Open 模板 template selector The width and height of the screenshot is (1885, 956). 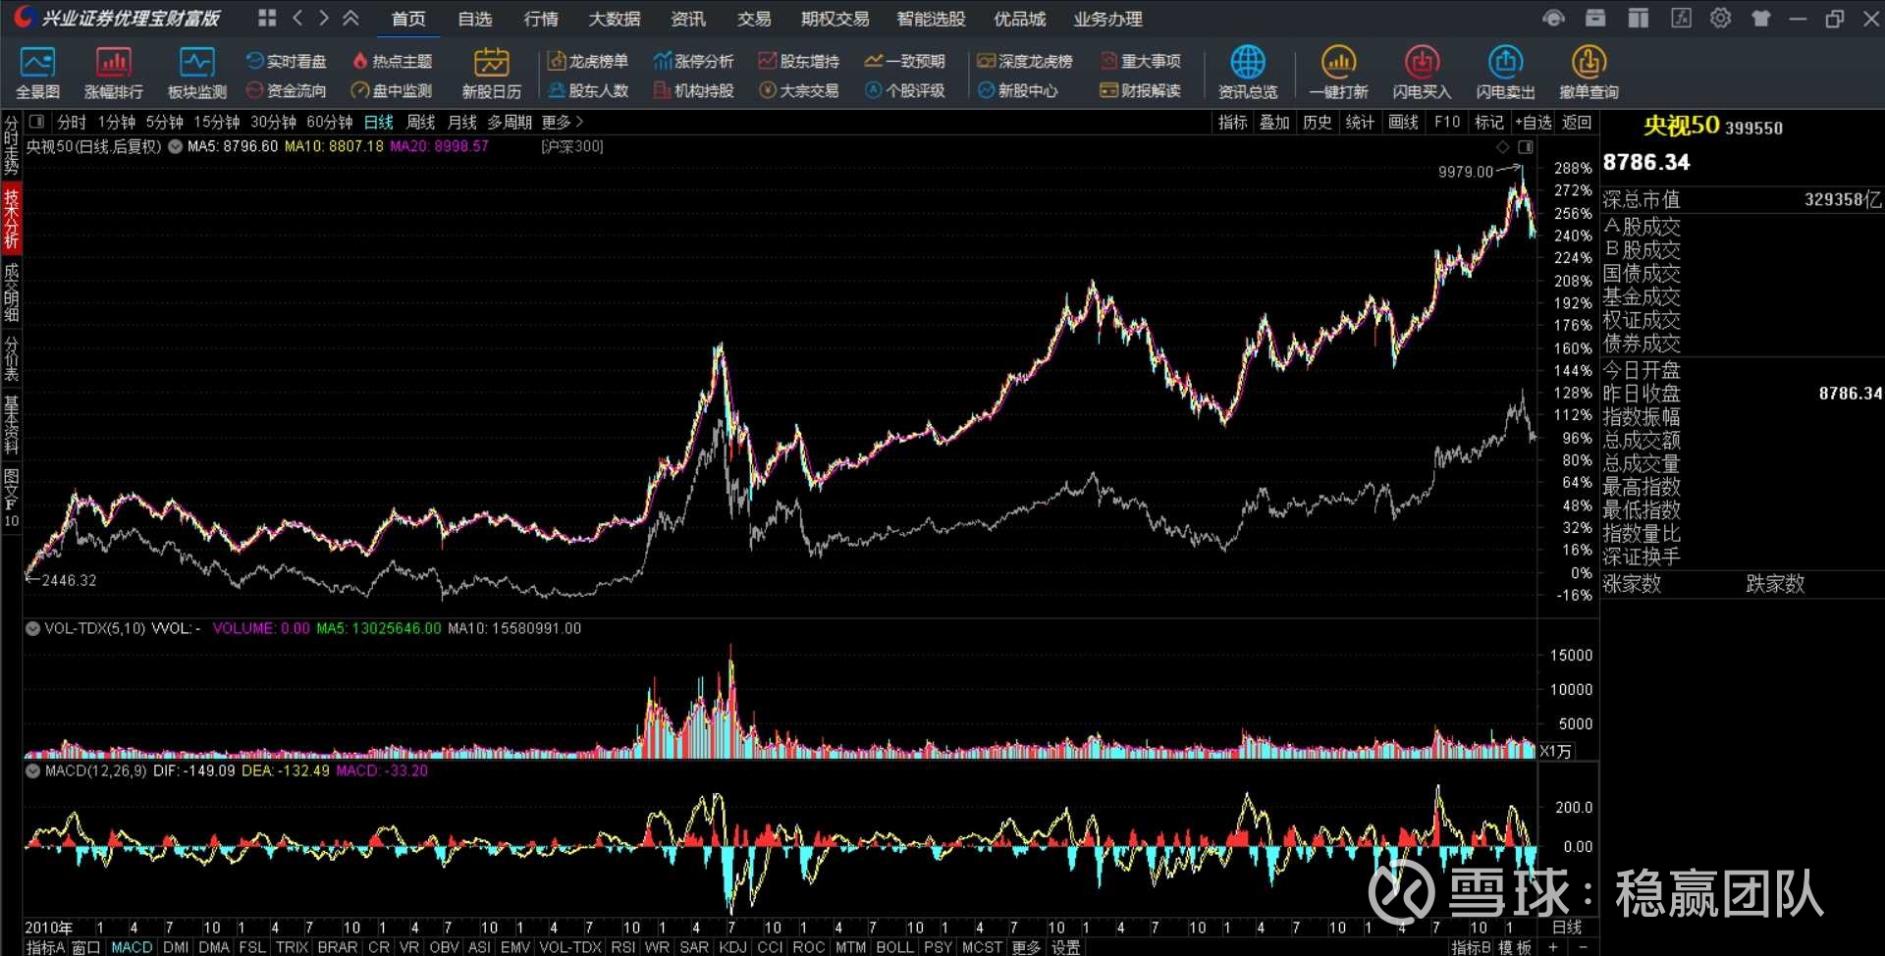tap(1515, 947)
